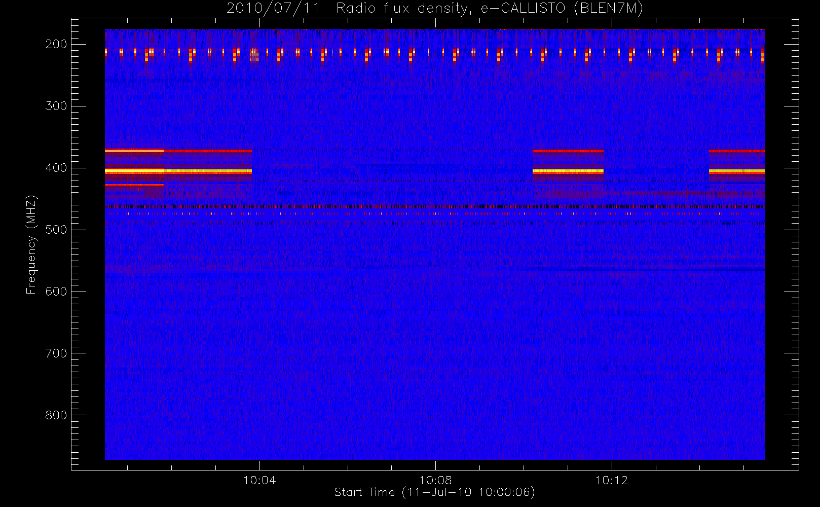Click the 700 frequency tick label

point(56,353)
